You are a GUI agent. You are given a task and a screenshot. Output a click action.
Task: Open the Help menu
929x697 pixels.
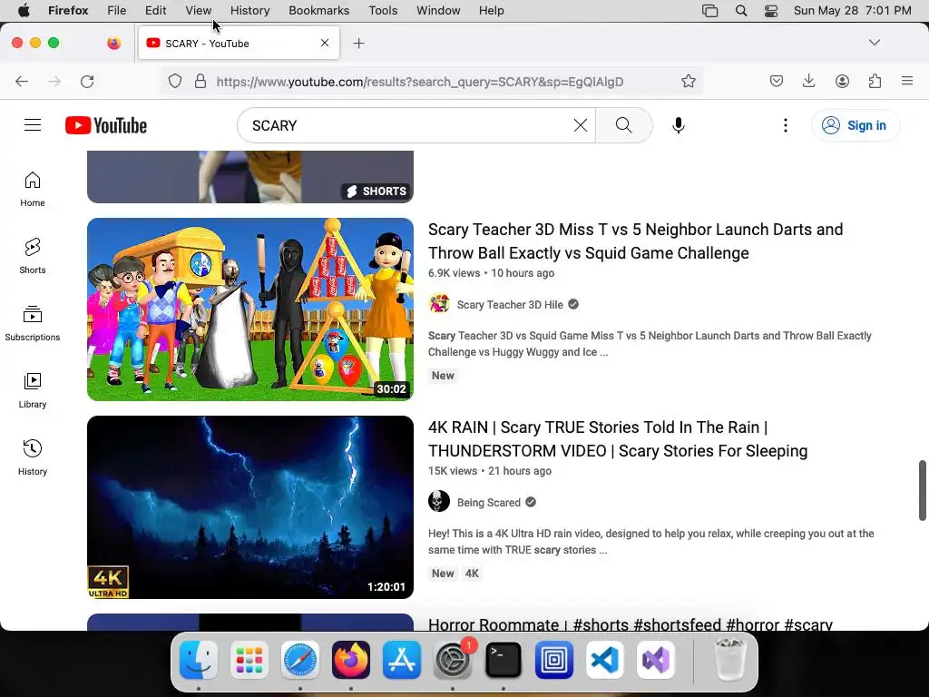point(491,11)
